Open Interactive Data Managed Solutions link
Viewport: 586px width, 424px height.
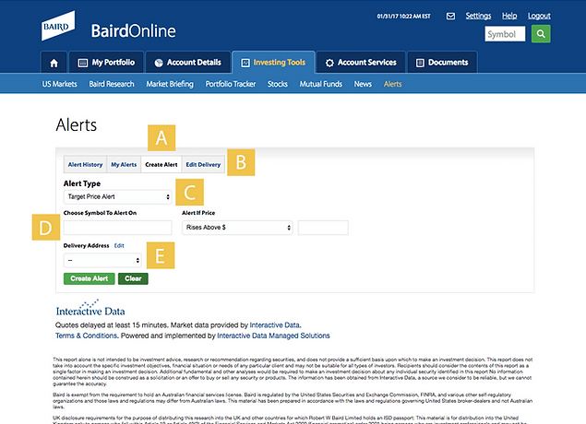tap(273, 336)
